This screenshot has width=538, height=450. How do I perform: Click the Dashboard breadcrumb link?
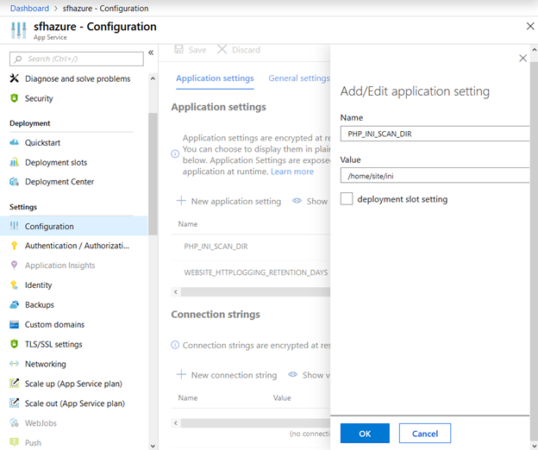29,9
